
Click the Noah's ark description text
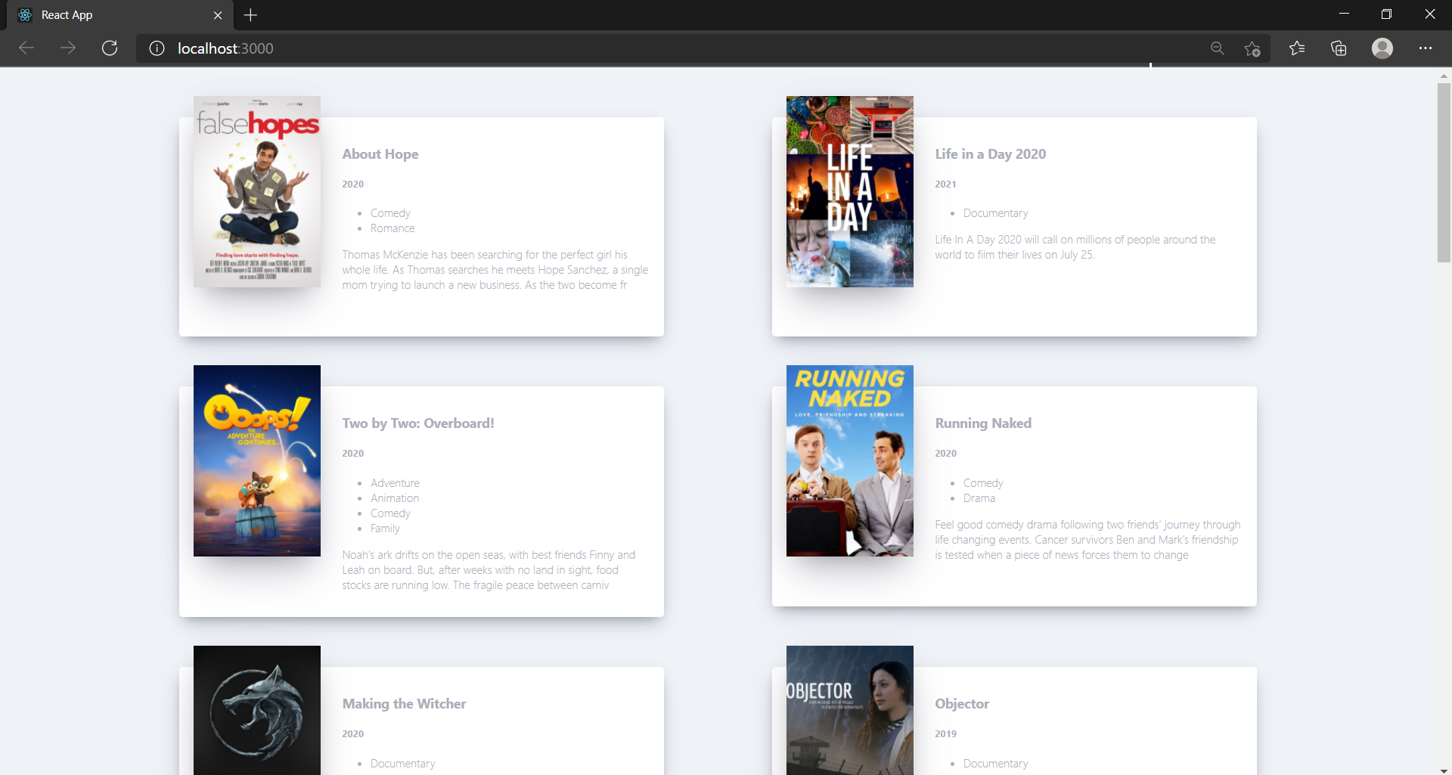coord(489,570)
